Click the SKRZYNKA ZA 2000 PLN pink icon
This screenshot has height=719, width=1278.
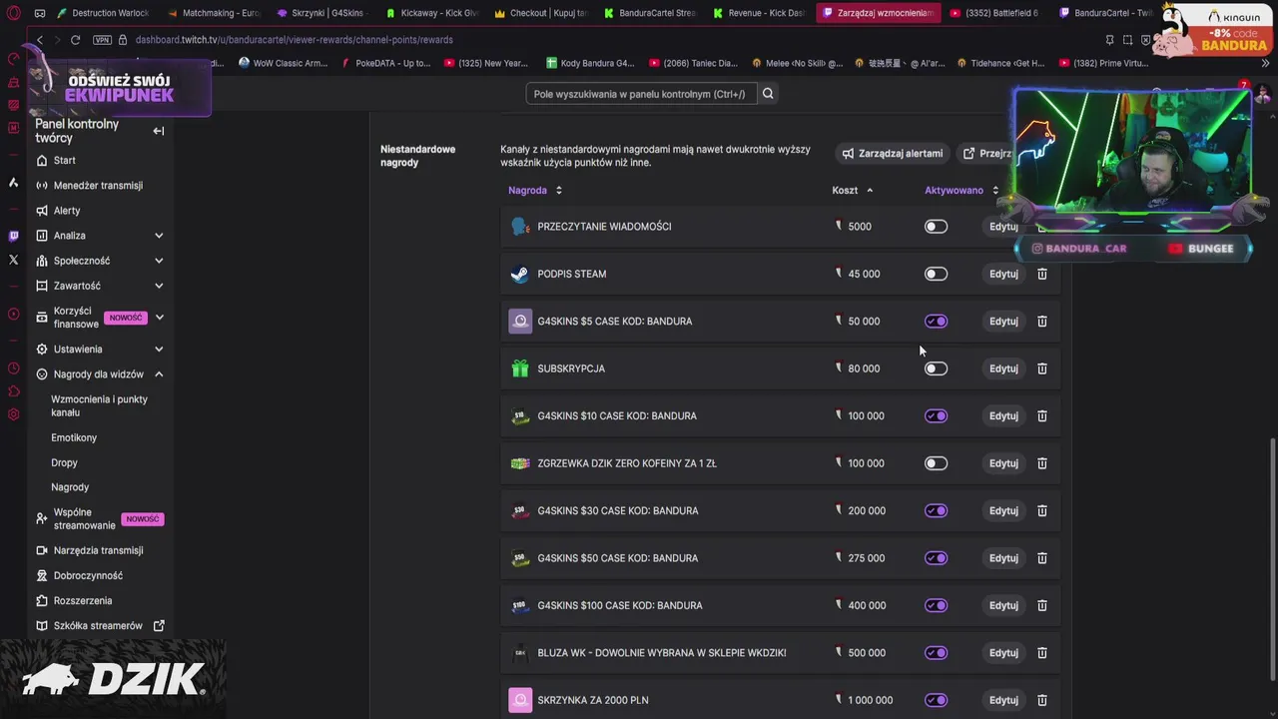point(520,700)
